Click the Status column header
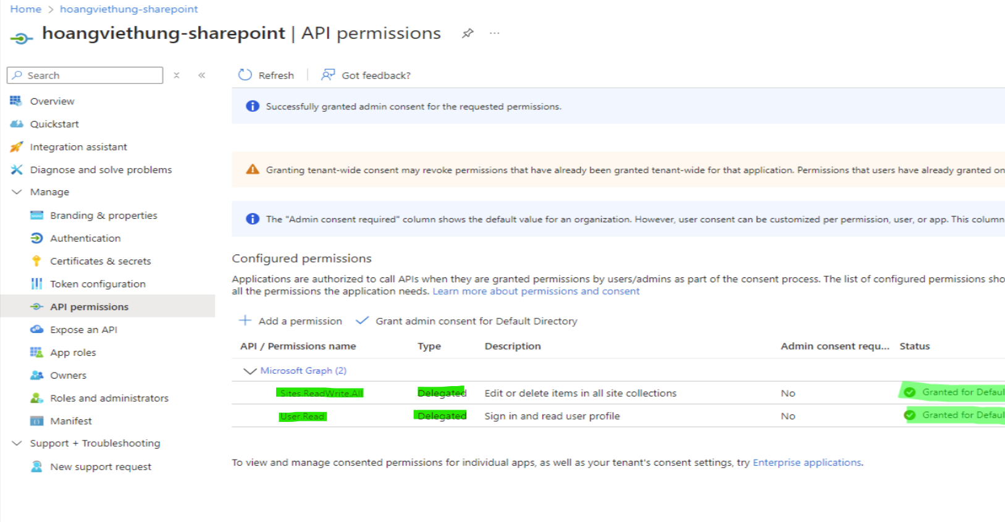This screenshot has width=1005, height=522. [915, 346]
